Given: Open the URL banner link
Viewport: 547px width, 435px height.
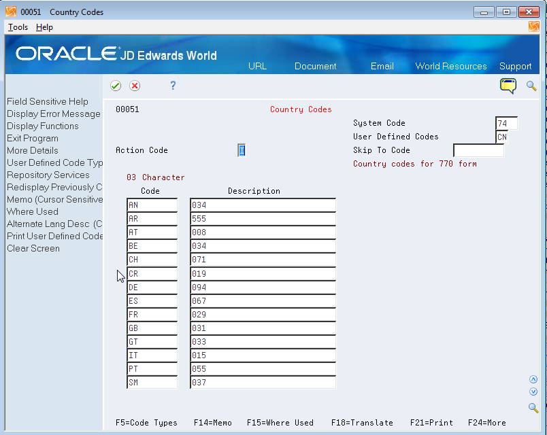Looking at the screenshot, I should (257, 66).
